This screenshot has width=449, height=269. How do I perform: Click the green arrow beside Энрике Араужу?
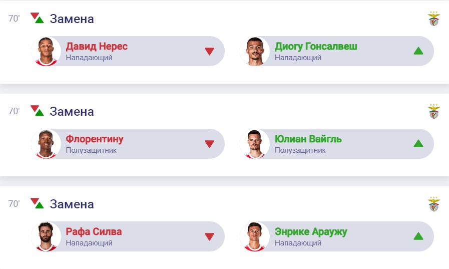(418, 236)
